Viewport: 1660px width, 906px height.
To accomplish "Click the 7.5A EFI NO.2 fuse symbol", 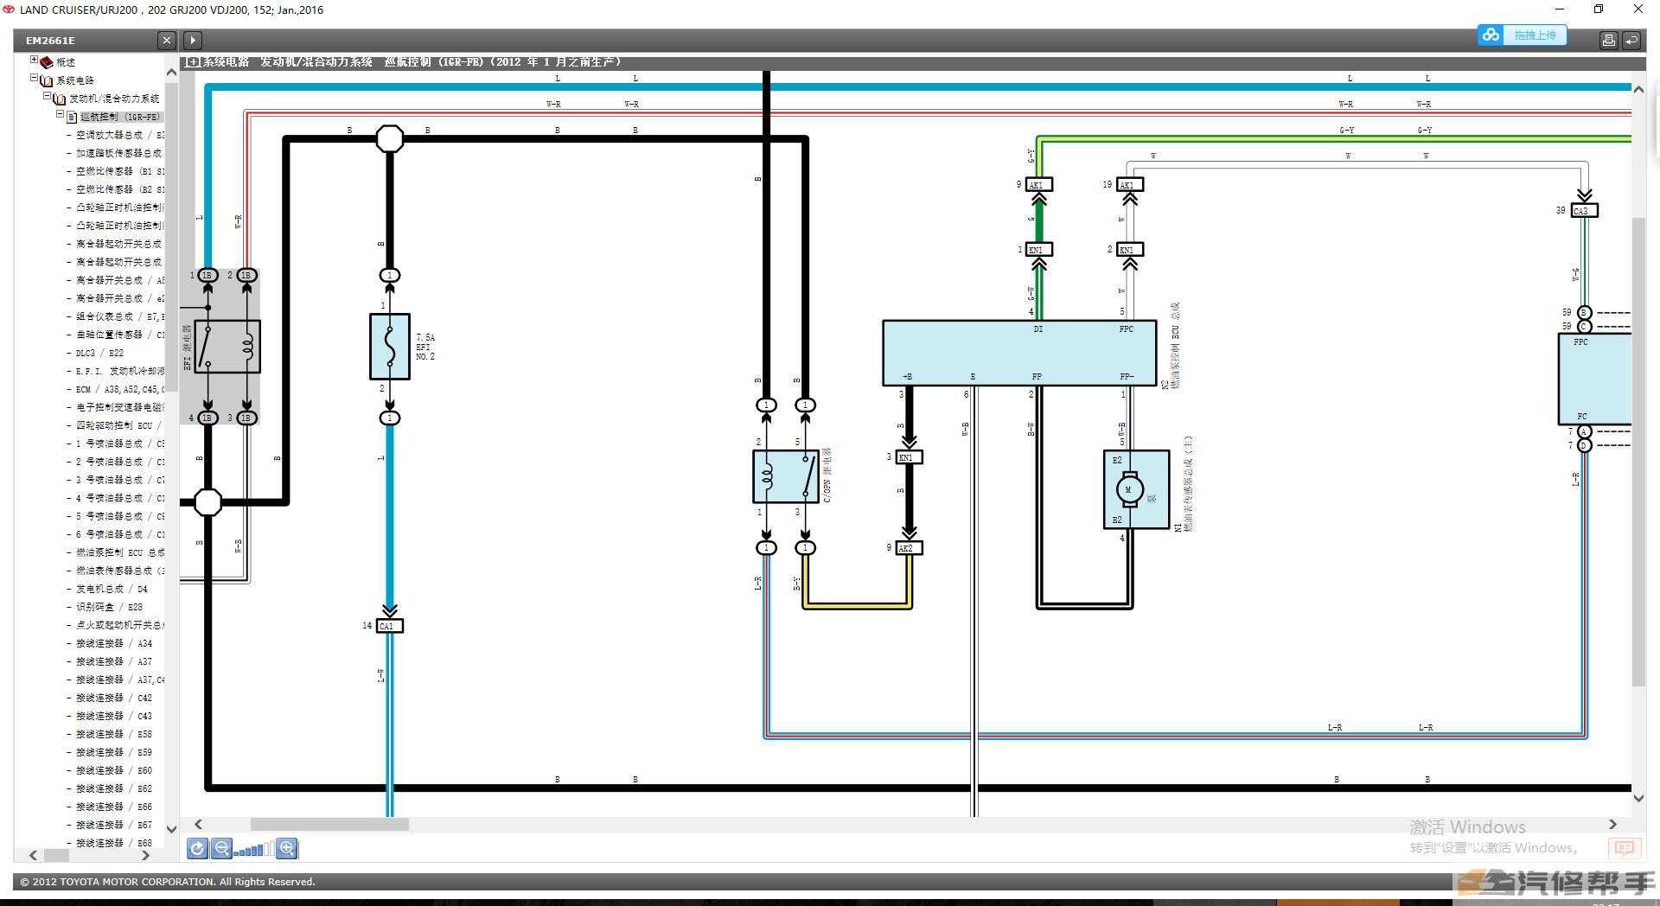I will coord(390,347).
